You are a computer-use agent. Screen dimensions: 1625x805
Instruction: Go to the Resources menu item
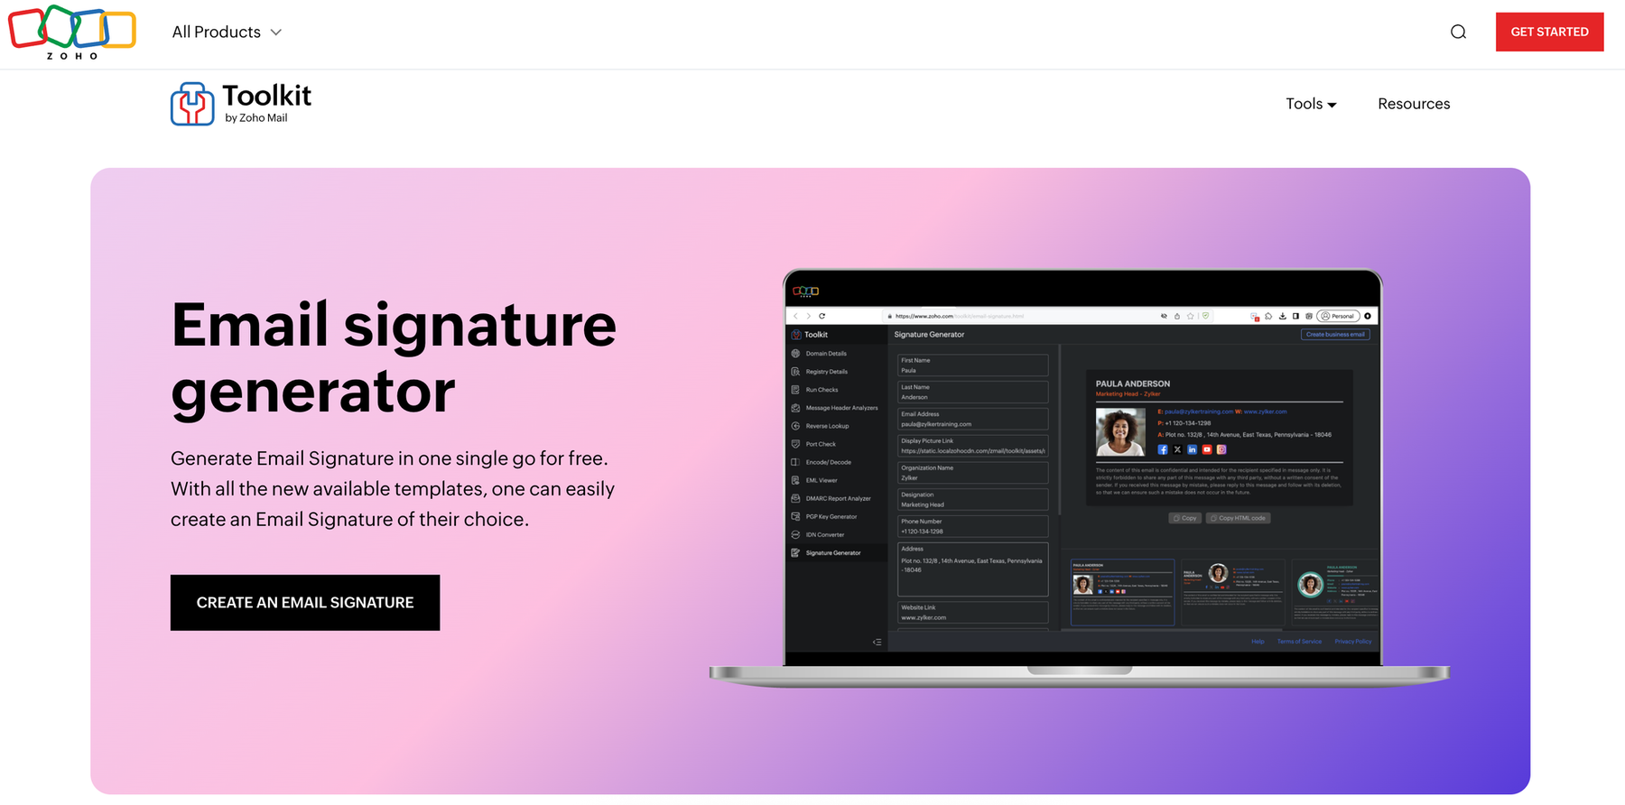pos(1414,104)
